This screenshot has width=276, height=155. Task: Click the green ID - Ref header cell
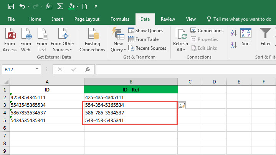[131, 90]
